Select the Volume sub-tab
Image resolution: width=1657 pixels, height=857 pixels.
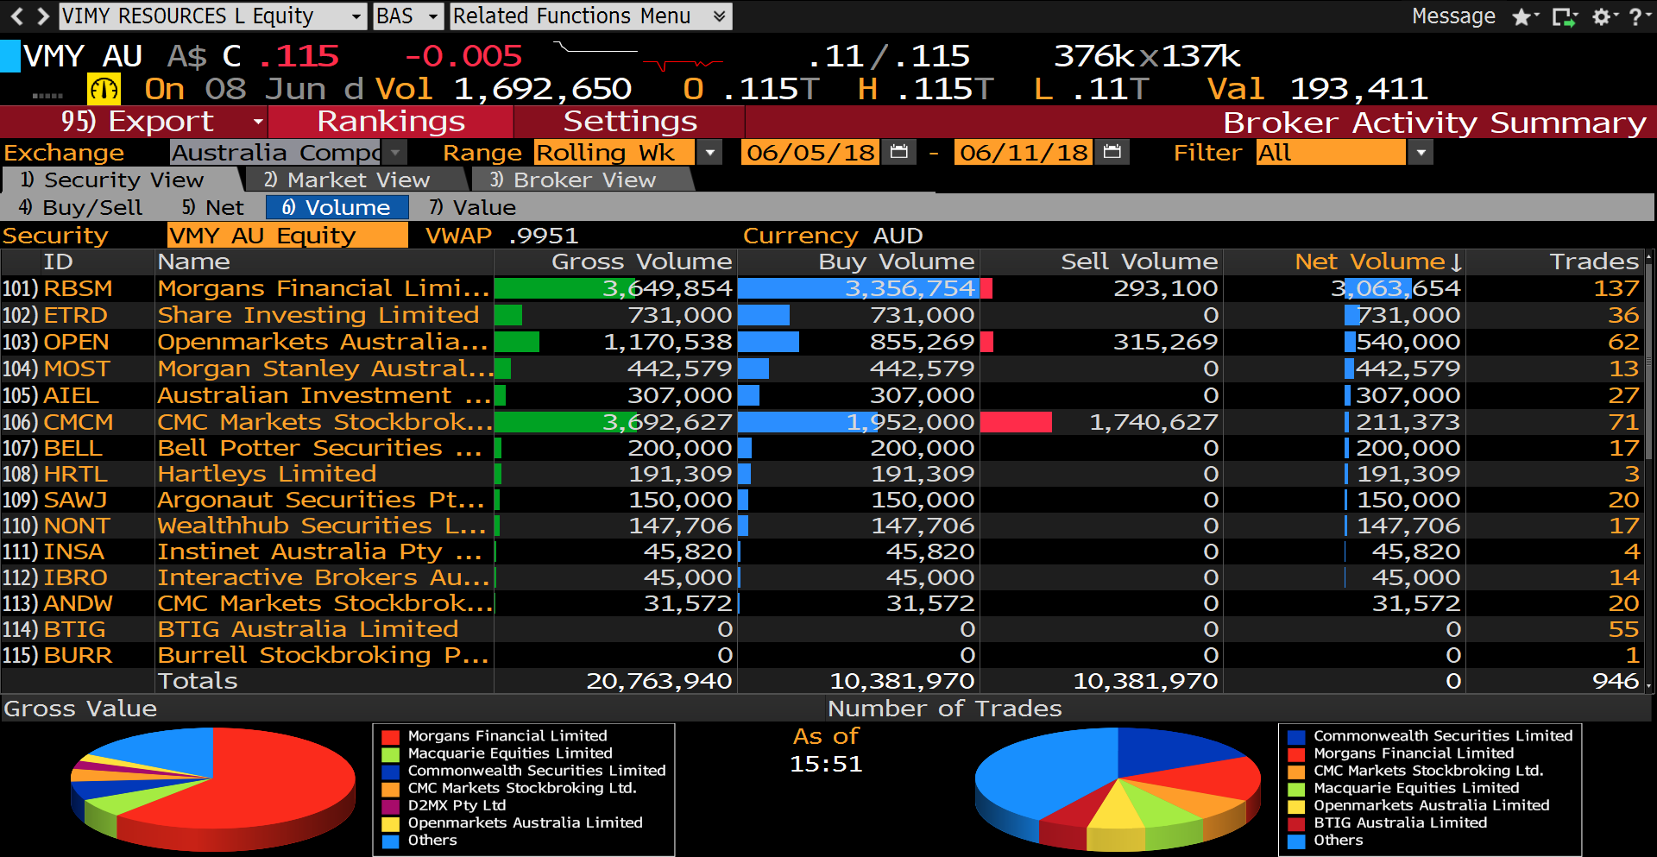coord(337,207)
